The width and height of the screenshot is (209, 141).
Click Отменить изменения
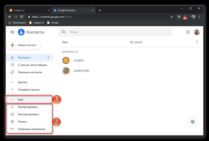pos(29,129)
